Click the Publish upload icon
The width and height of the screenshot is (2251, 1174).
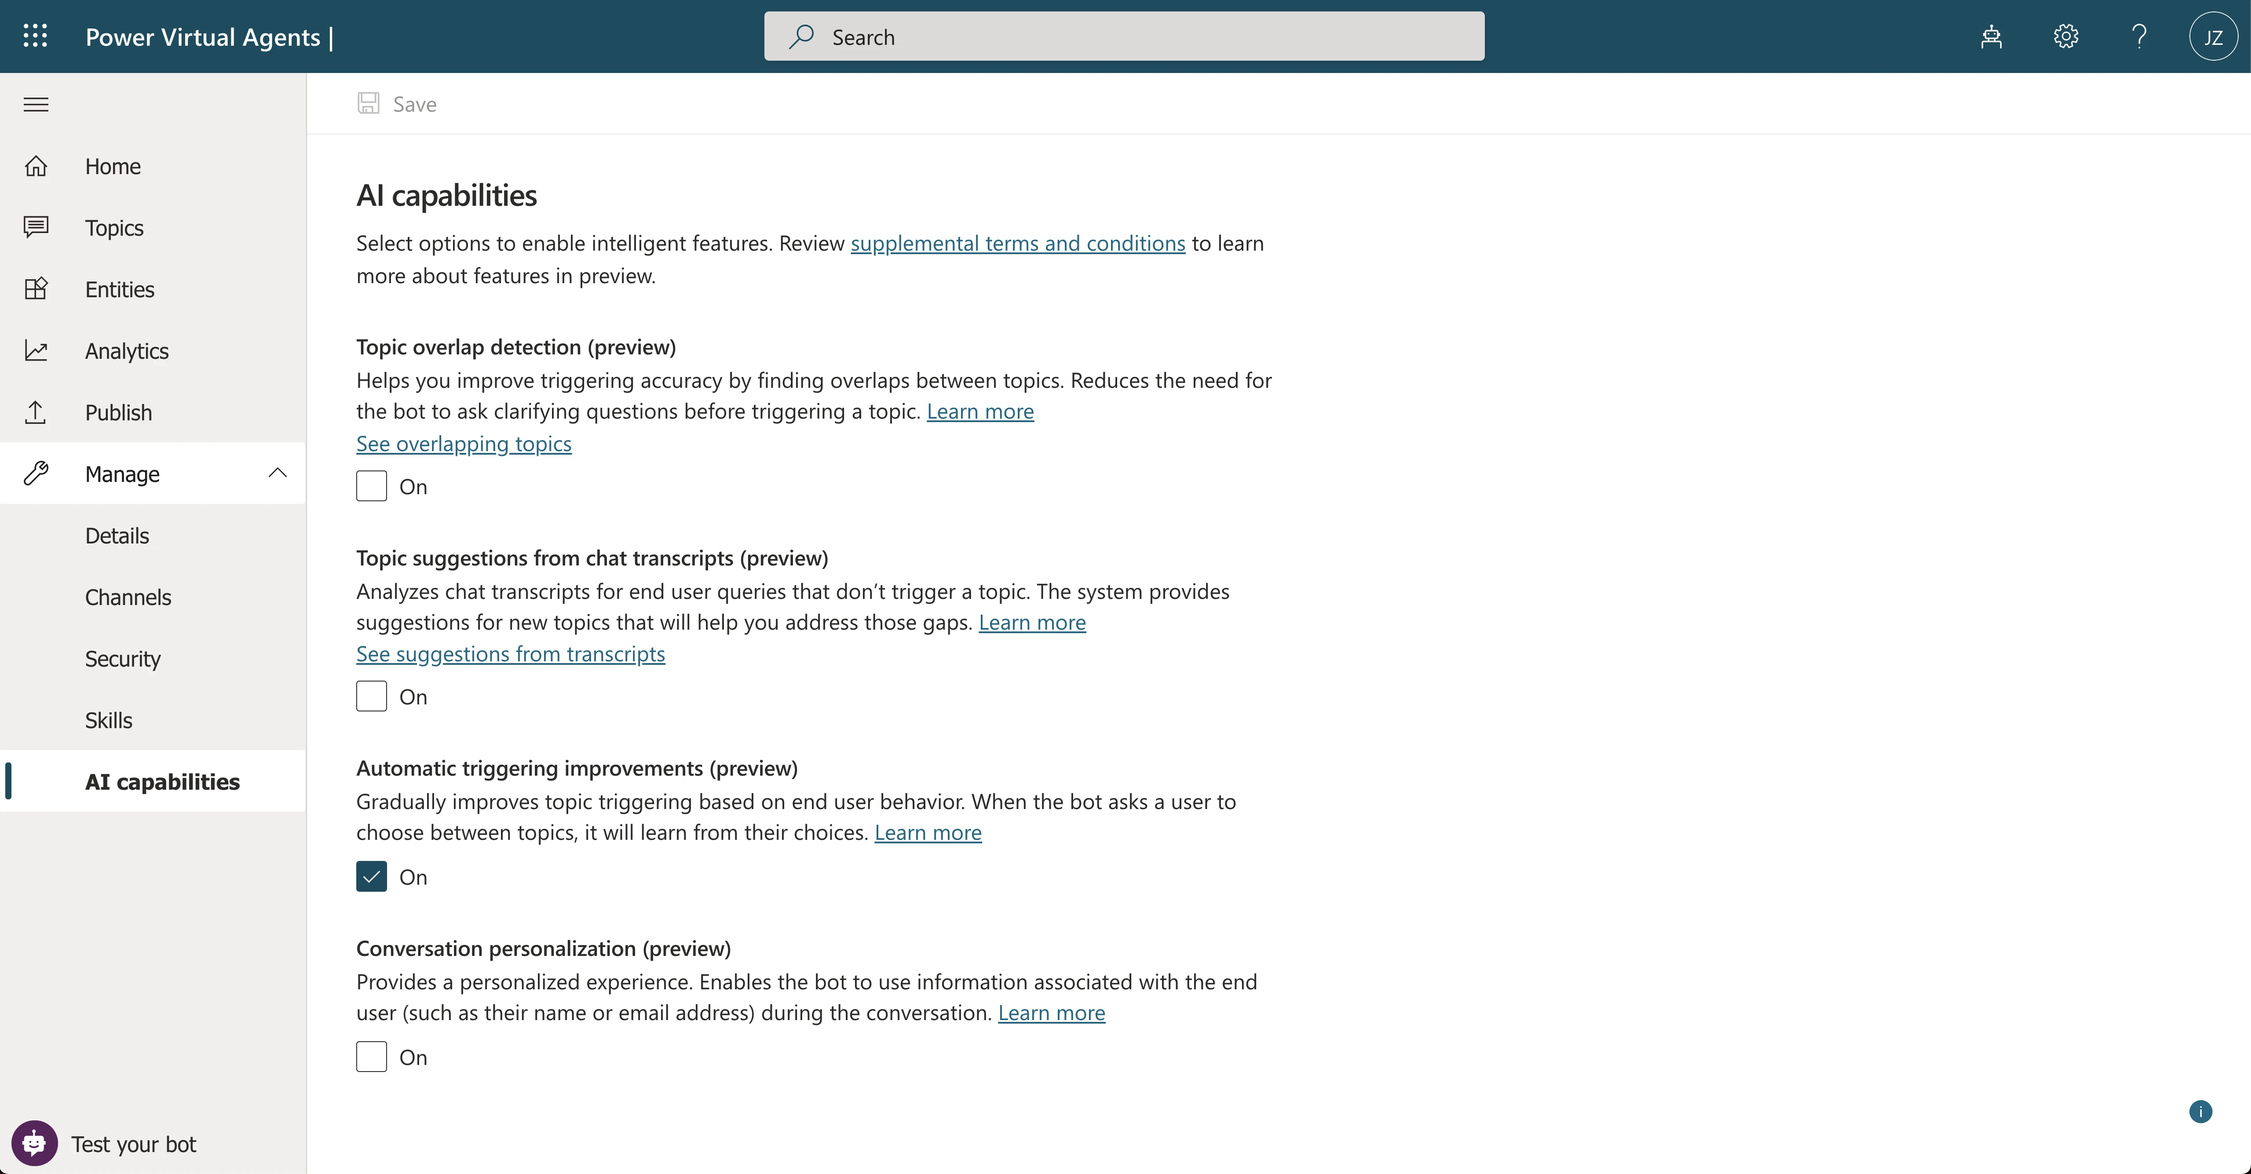pyautogui.click(x=36, y=412)
